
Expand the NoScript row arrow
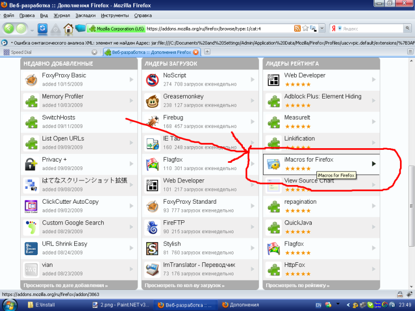pos(253,79)
